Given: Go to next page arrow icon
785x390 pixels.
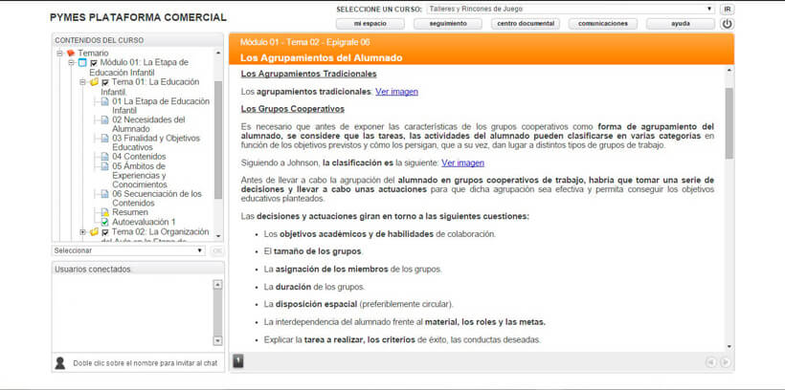Looking at the screenshot, I should [x=725, y=362].
